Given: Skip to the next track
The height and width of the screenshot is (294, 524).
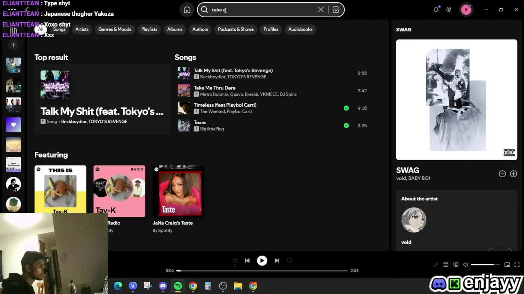Looking at the screenshot, I should pyautogui.click(x=277, y=261).
